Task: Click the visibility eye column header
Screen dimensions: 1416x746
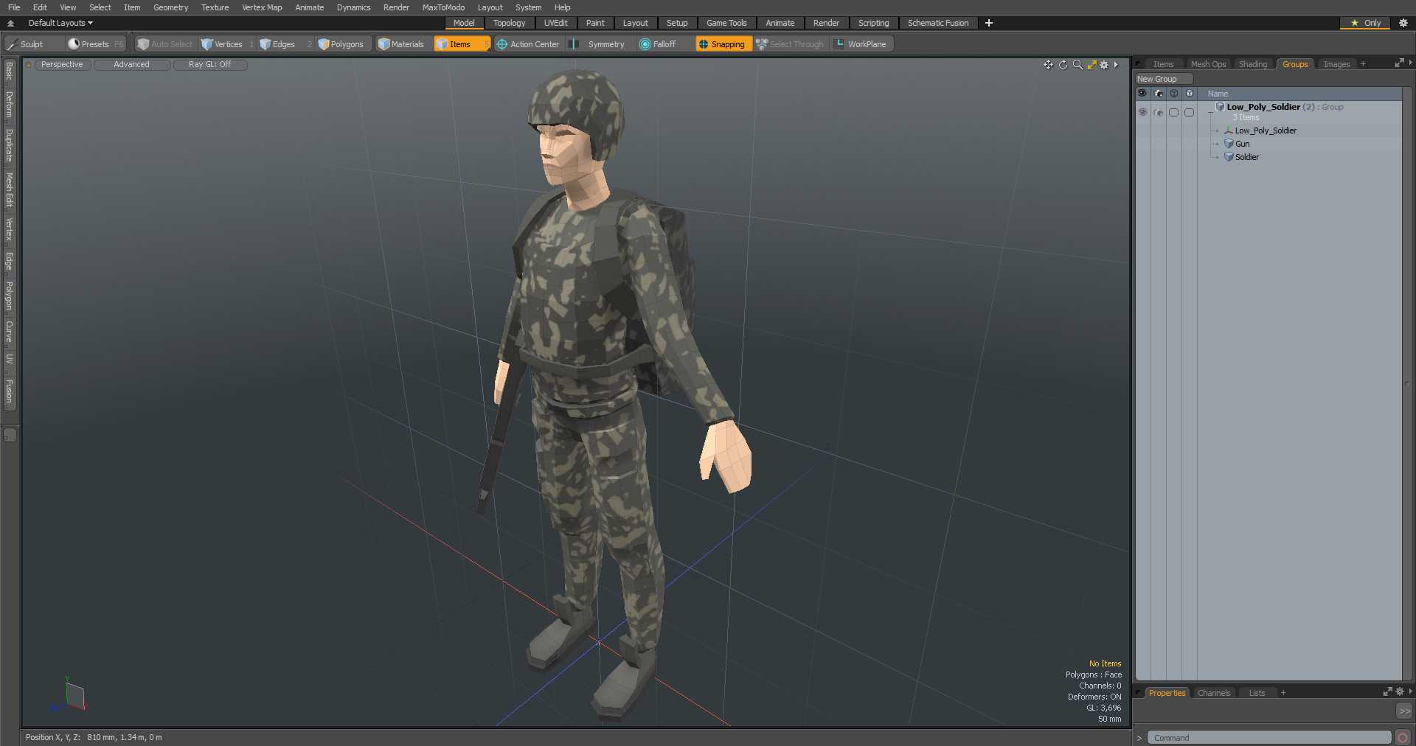Action: click(1142, 94)
